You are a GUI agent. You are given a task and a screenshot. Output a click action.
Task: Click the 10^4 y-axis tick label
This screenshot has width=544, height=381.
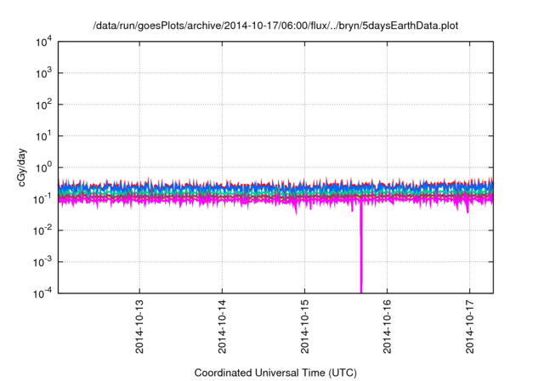coord(43,42)
